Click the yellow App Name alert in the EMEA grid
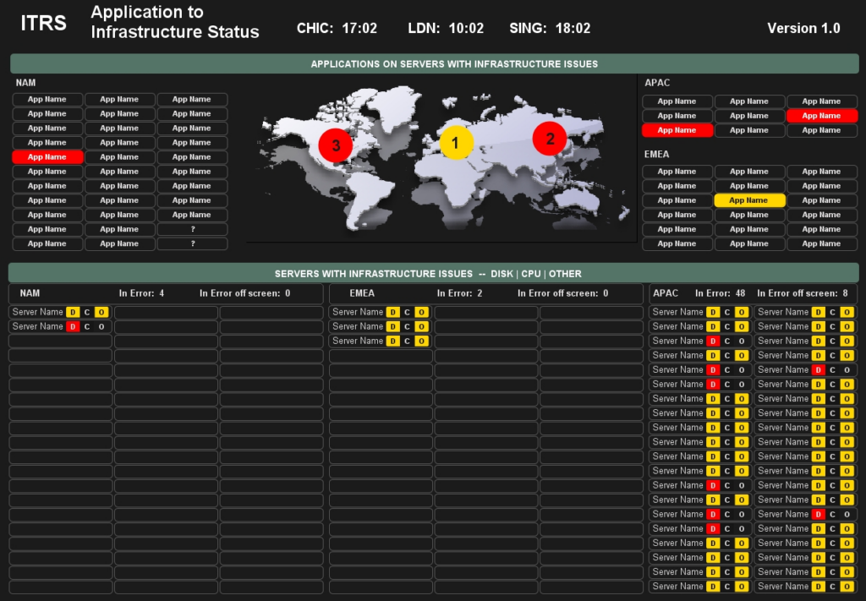This screenshot has width=866, height=601. click(x=749, y=199)
